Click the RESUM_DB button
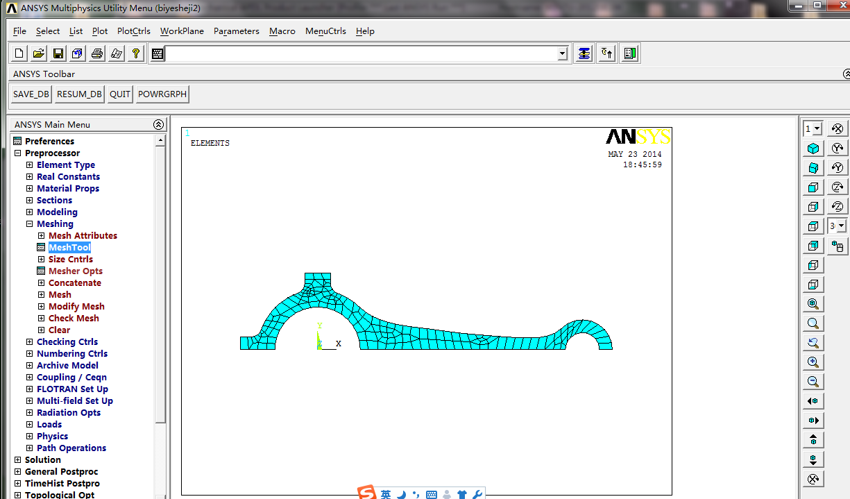The height and width of the screenshot is (499, 850). (79, 94)
